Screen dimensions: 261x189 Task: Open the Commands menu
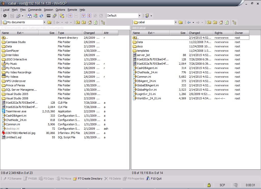point(35,10)
